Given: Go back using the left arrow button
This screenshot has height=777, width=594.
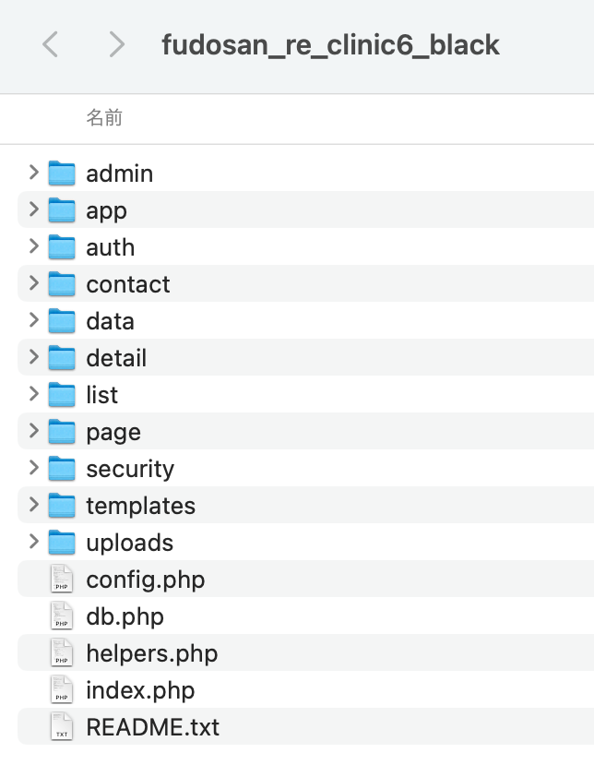Looking at the screenshot, I should coord(51,43).
